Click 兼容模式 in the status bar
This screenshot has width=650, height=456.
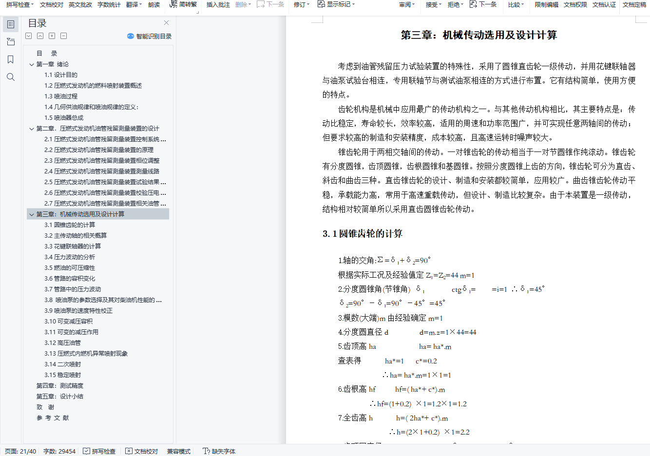click(179, 451)
